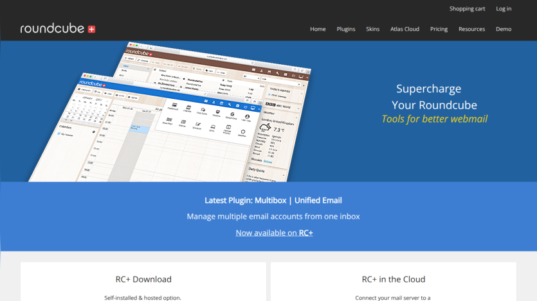Open the Resources menu item

[x=471, y=29]
